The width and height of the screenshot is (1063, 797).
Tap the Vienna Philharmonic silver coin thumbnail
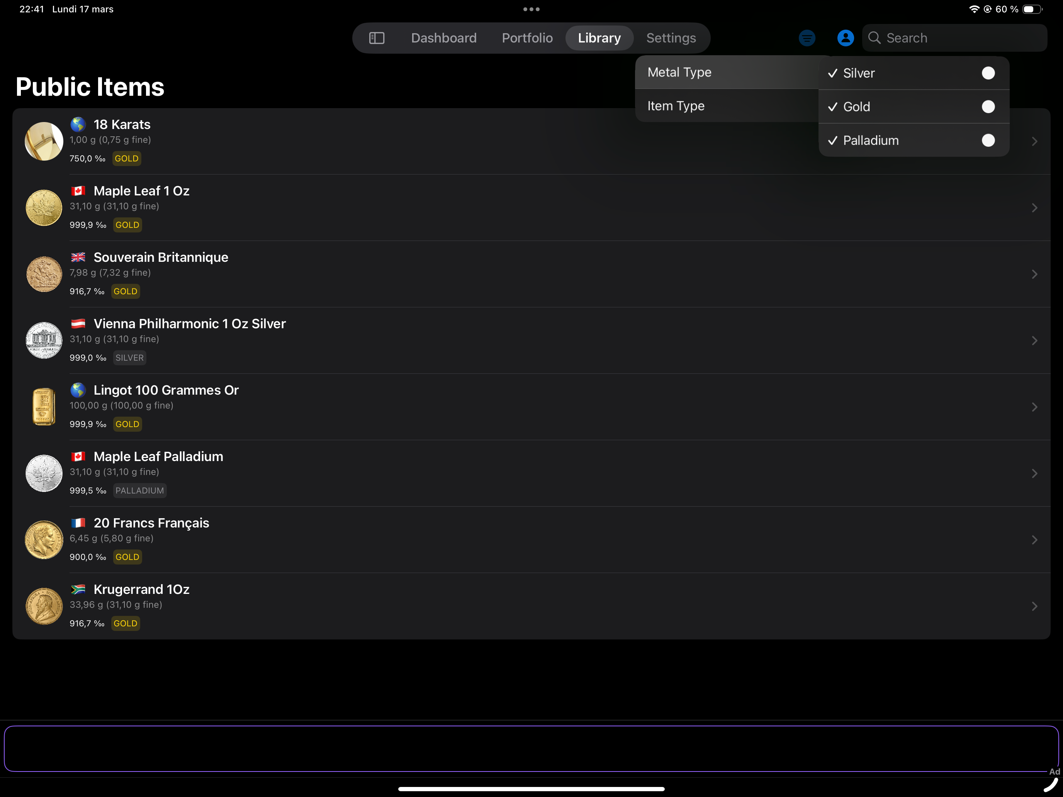[x=44, y=341]
